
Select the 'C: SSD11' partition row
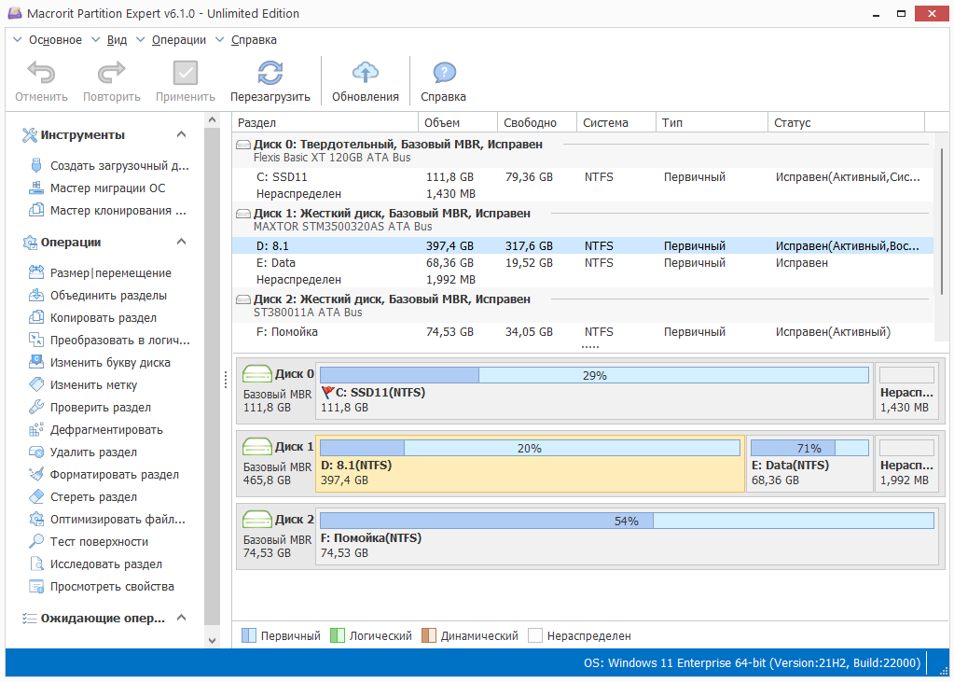[583, 177]
